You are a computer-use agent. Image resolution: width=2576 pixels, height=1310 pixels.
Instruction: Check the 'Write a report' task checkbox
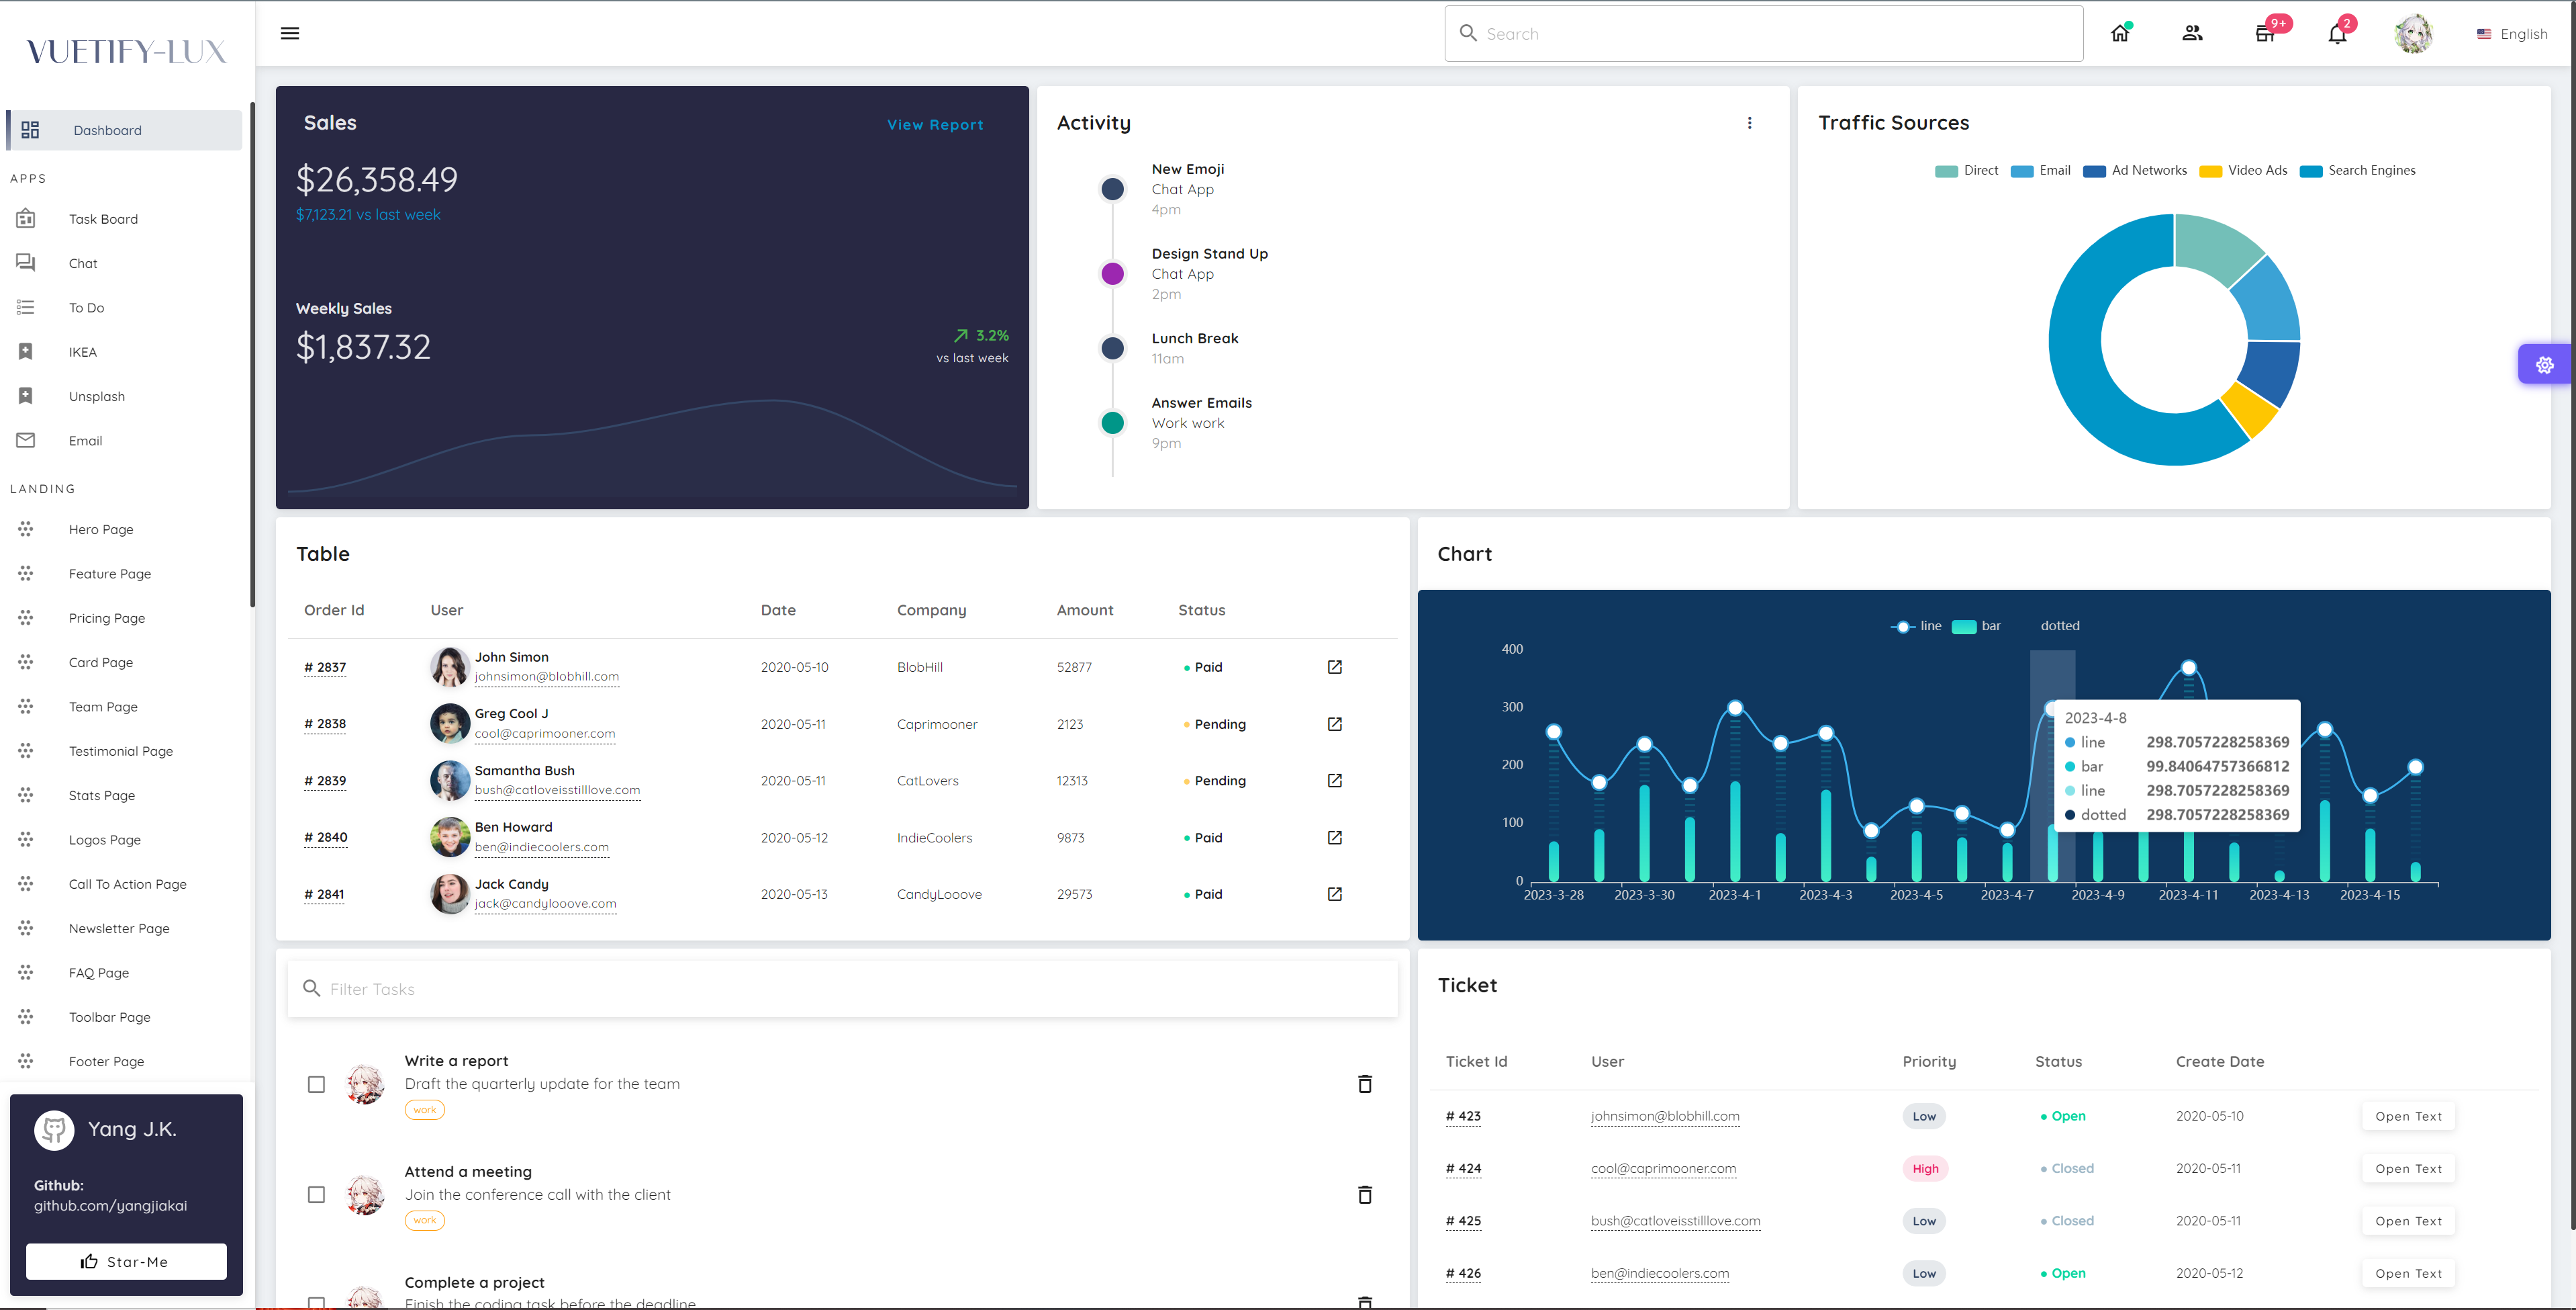[317, 1084]
